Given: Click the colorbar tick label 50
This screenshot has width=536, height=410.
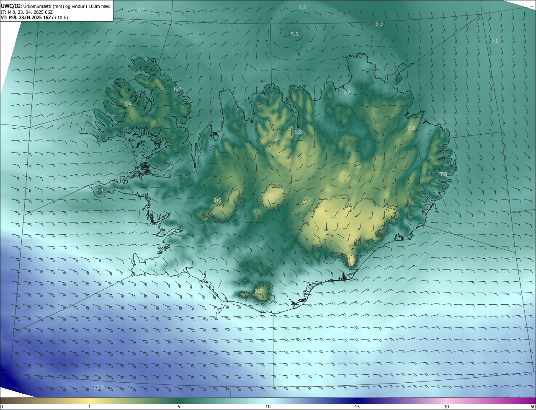Looking at the screenshot, I should click(533, 407).
